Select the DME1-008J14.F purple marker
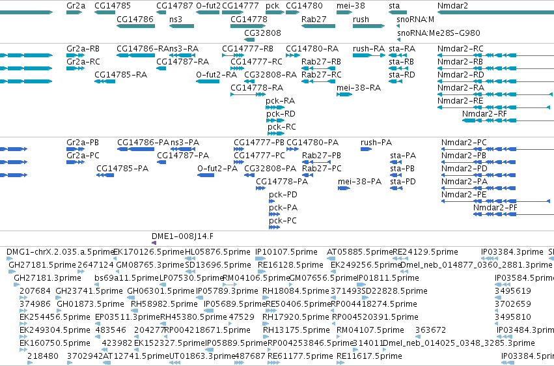The width and height of the screenshot is (554, 366). (x=154, y=243)
